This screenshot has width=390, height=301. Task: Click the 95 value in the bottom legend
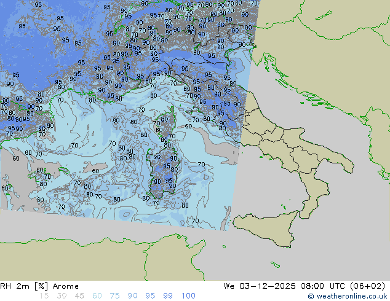[x=150, y=296]
